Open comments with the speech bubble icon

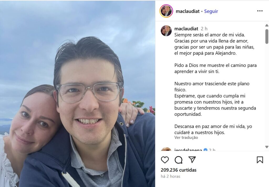coord(178,160)
